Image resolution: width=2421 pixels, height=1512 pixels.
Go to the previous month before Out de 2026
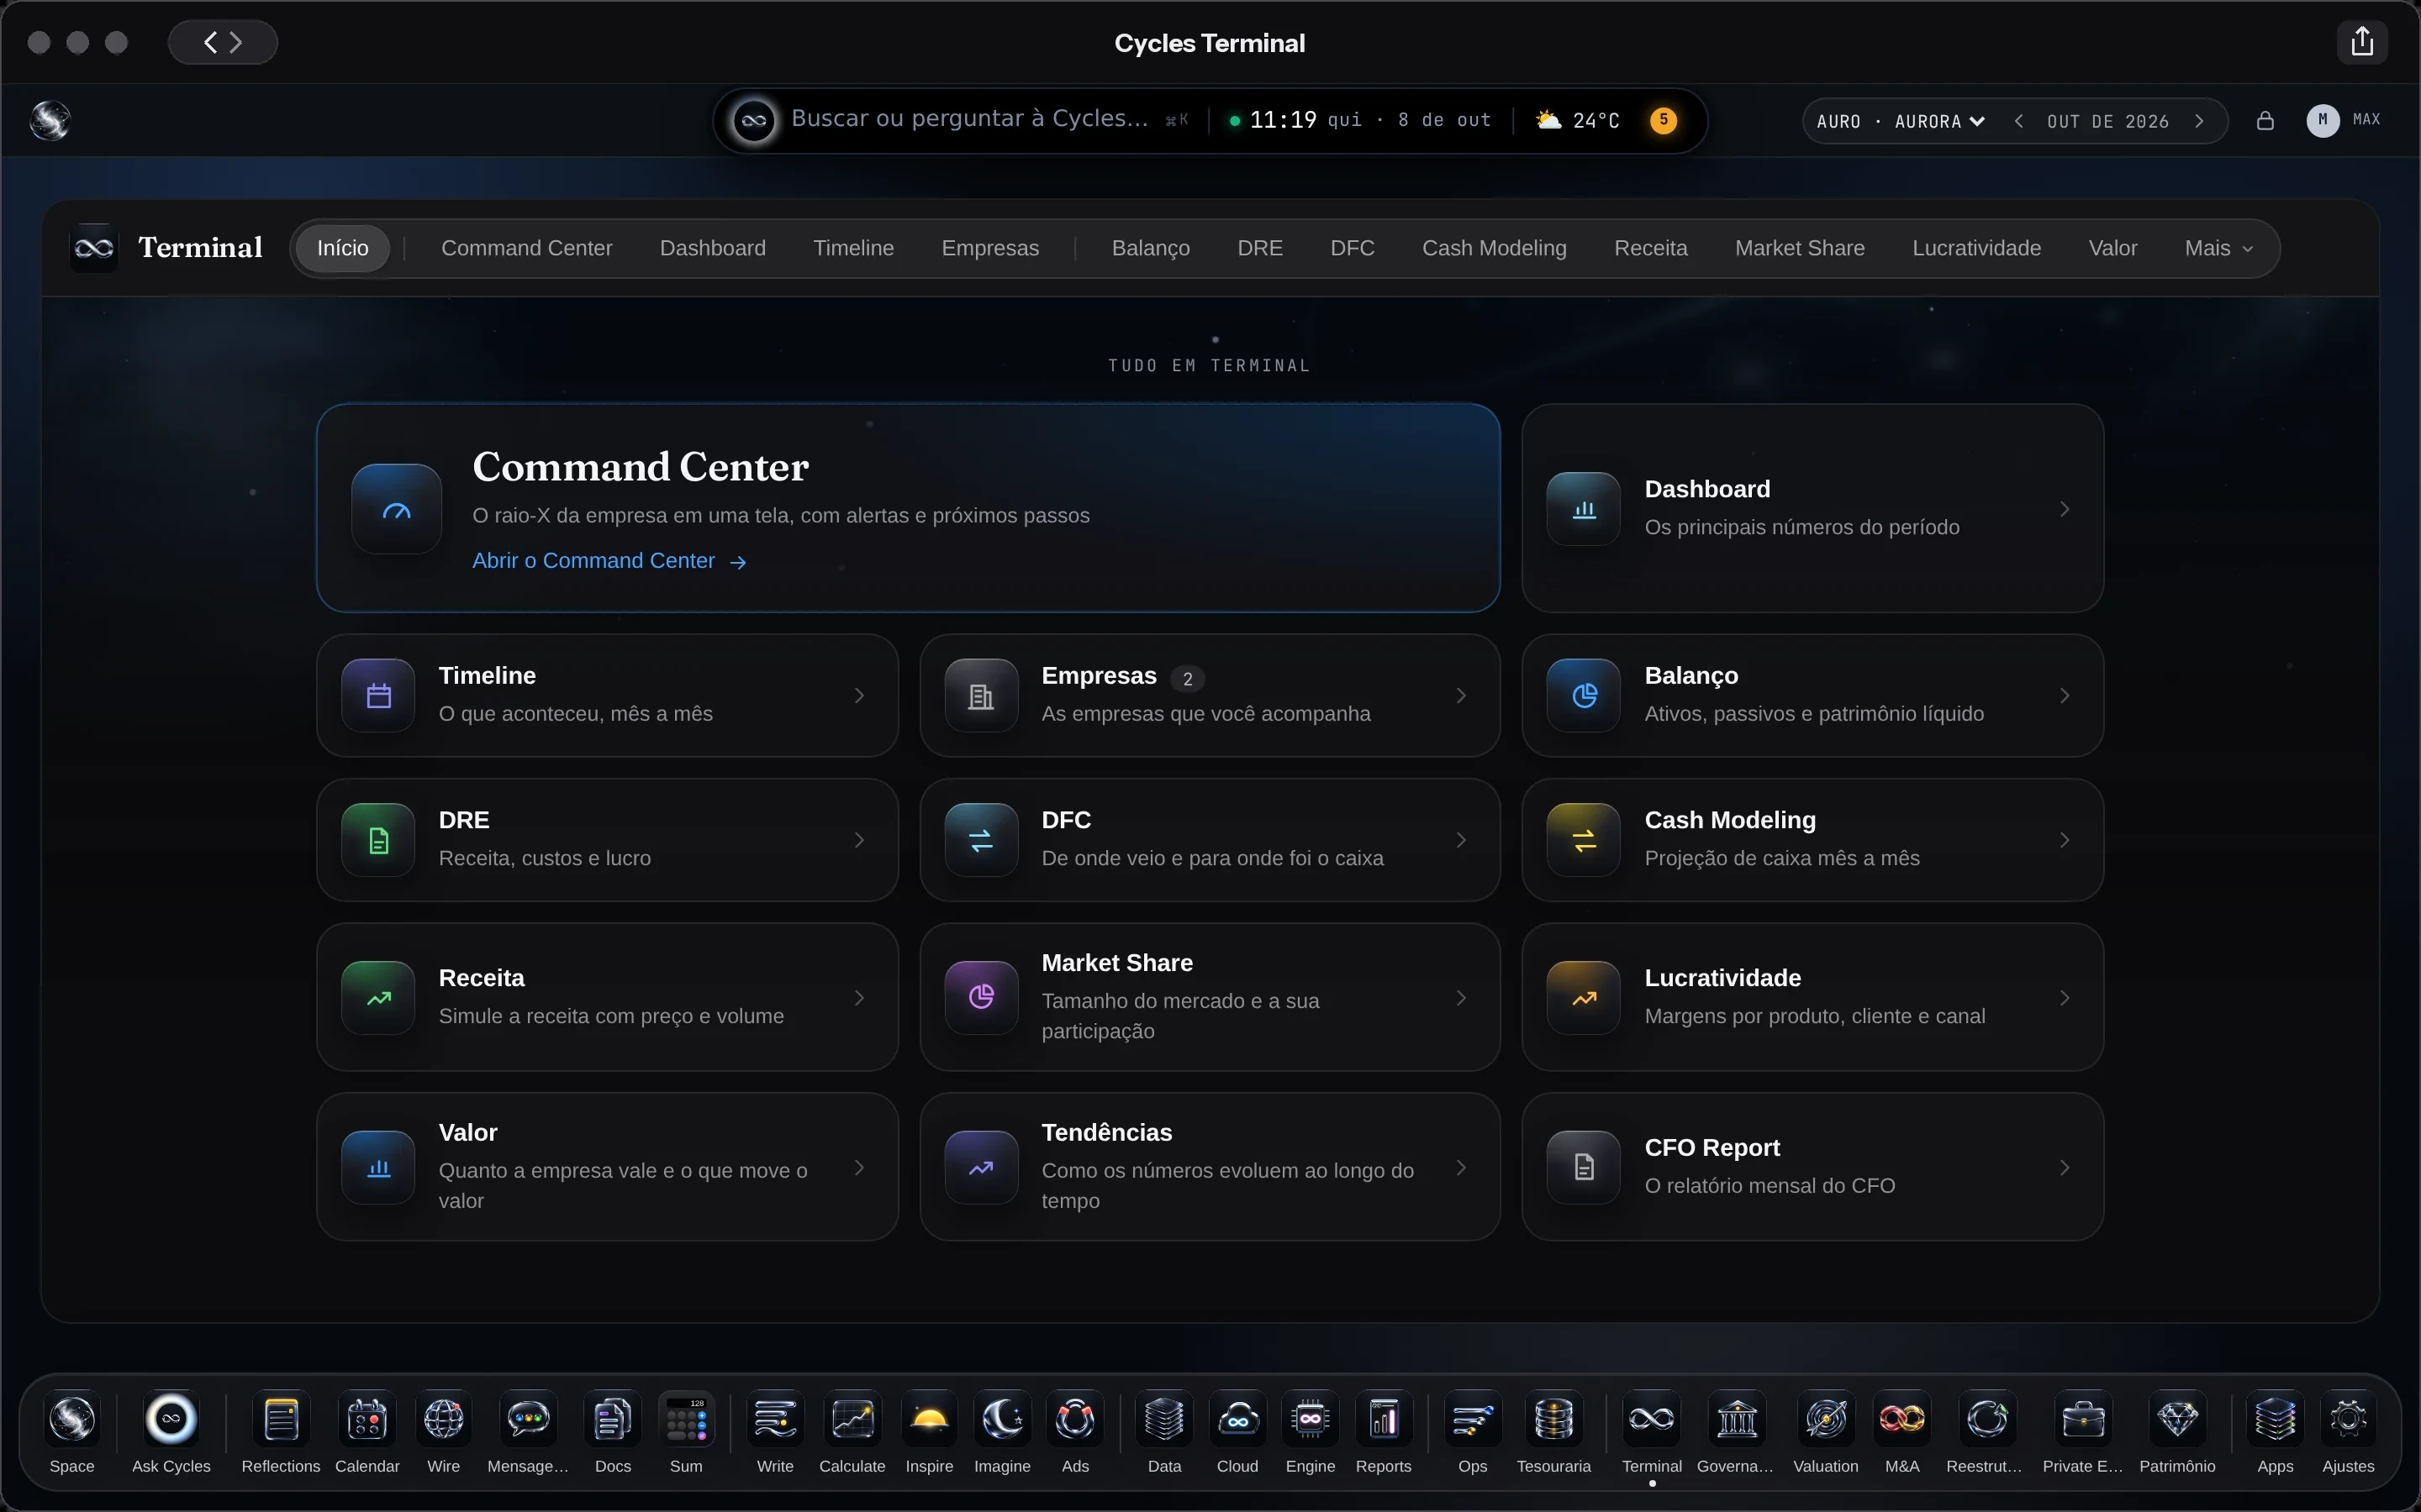coord(2019,121)
